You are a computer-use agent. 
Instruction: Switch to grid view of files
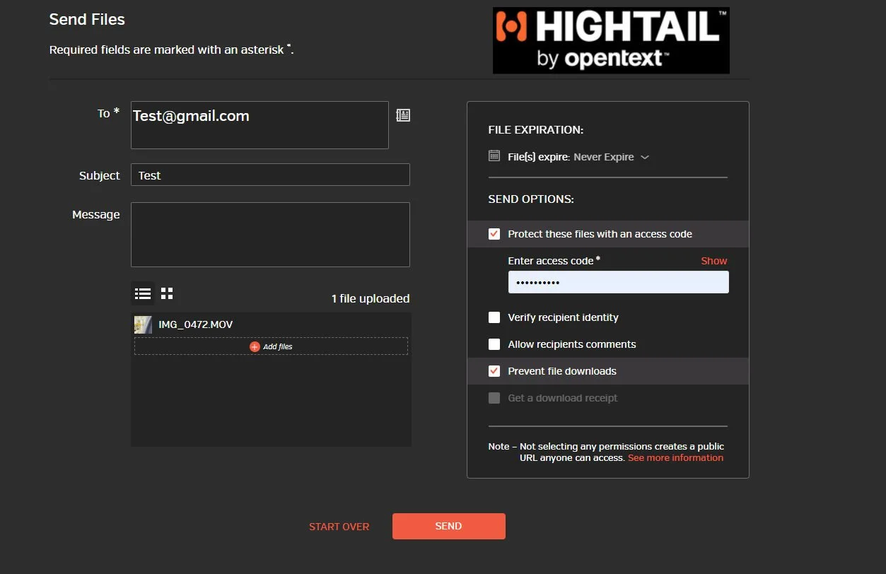(167, 293)
